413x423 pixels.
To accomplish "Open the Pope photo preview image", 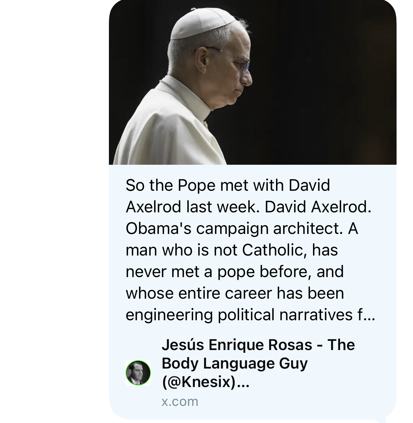I will 252,82.
